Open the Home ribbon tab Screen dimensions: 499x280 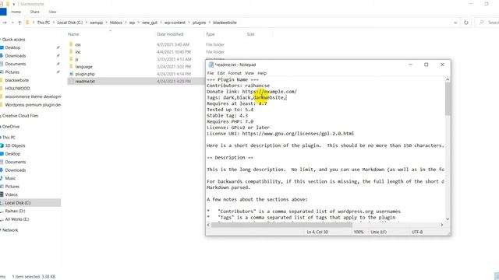[x=16, y=12]
